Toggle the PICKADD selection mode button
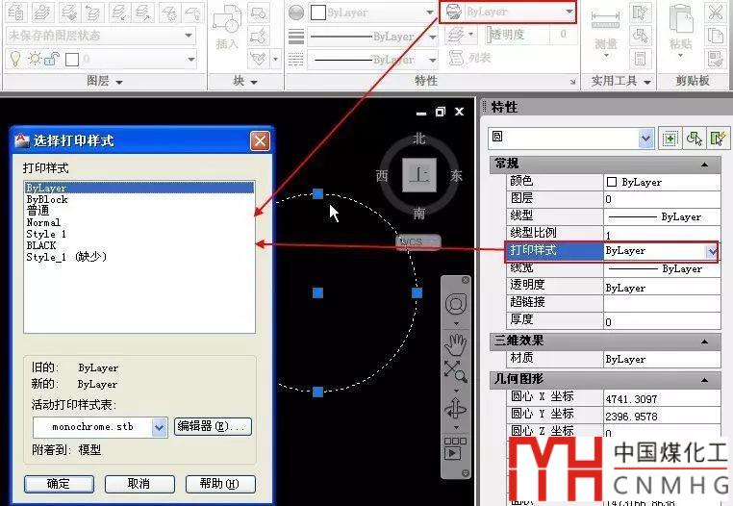 click(670, 139)
